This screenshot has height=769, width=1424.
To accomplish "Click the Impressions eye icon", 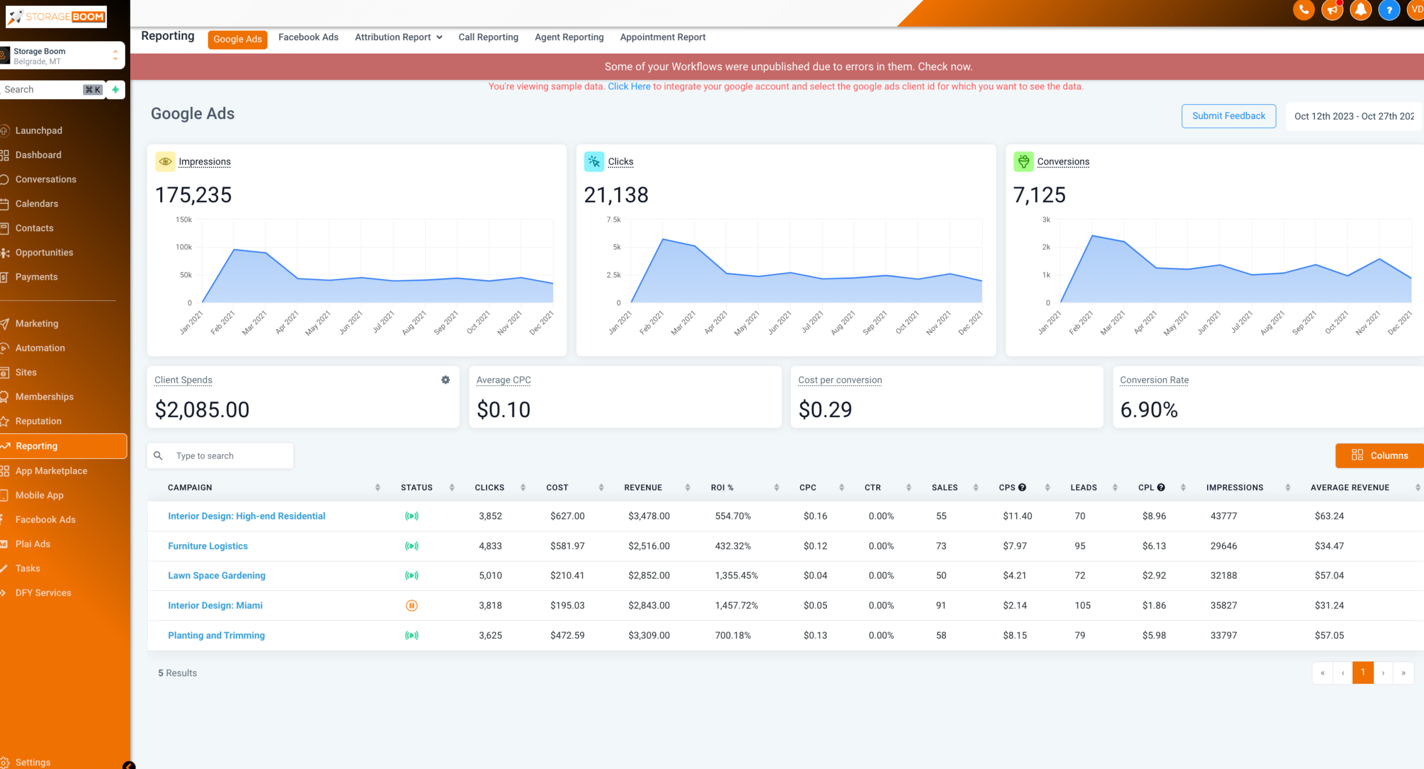I will 165,162.
